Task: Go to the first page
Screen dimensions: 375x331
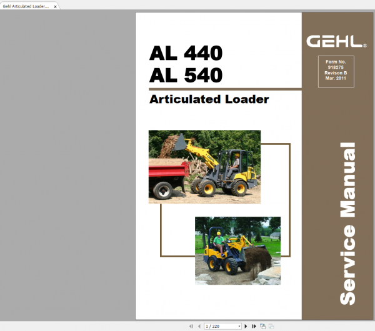Action: coord(191,326)
